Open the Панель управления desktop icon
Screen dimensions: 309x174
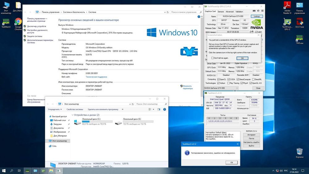point(299,8)
